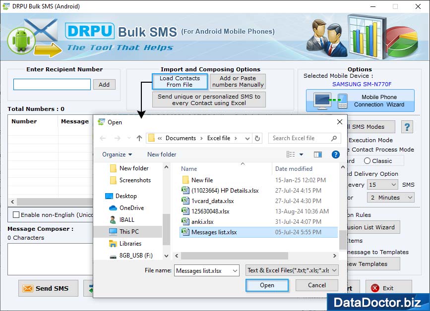Select Excel icon of anki.xlsx
The image size is (430, 311).
(185, 221)
